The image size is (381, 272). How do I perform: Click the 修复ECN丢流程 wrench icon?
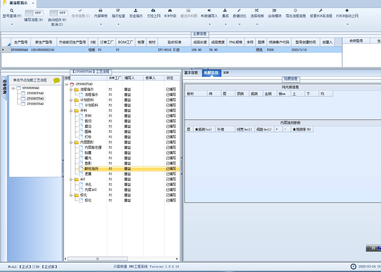pyautogui.click(x=321, y=11)
